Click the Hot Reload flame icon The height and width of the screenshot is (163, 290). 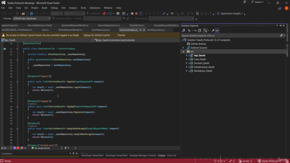[104, 14]
